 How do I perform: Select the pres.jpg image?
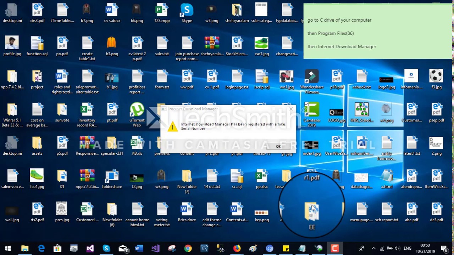[62, 212]
